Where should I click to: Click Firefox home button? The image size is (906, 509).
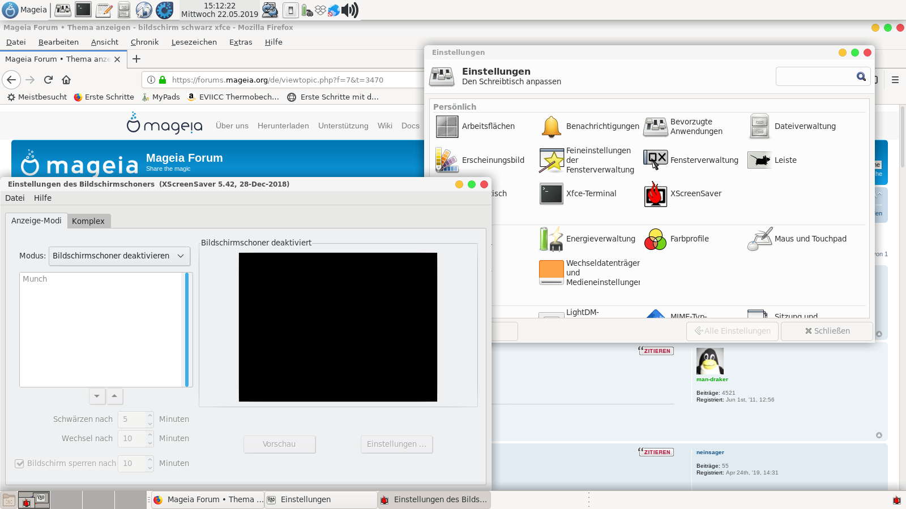click(x=66, y=80)
